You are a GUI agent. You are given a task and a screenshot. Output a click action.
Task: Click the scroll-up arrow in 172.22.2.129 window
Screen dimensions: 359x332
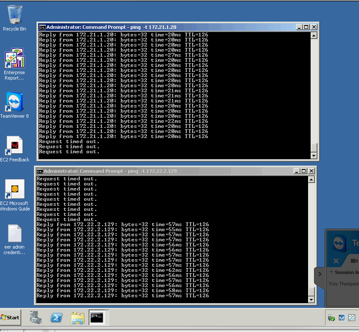point(311,180)
